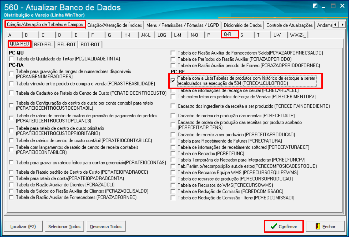Click the Desmarca Todos button
This screenshot has width=349, height=237.
pos(106,226)
